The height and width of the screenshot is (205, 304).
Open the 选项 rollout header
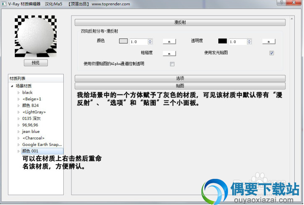click(x=180, y=78)
